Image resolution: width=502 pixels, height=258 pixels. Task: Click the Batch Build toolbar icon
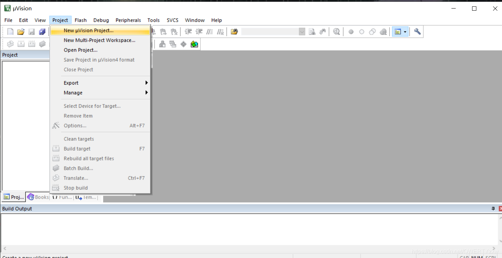(42, 44)
